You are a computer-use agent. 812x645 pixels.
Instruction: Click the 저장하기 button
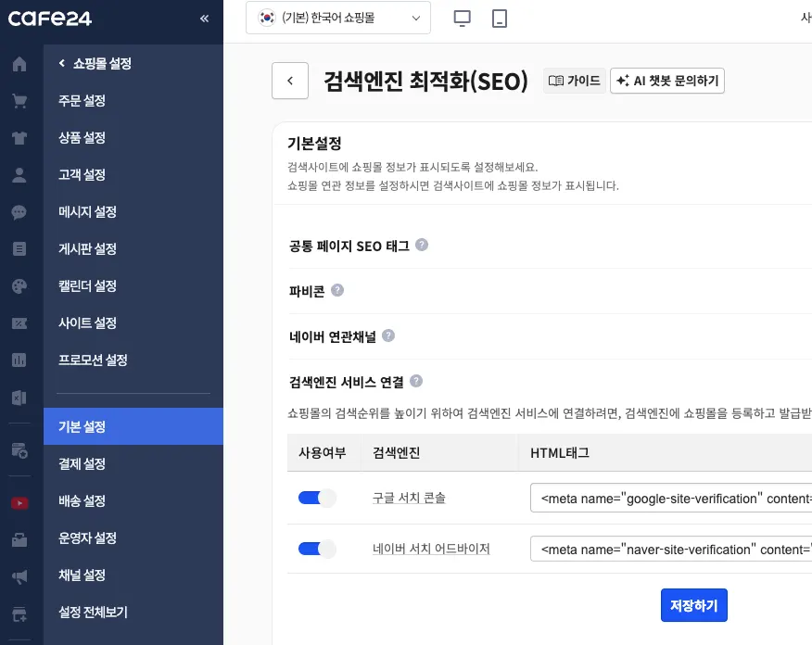pyautogui.click(x=694, y=605)
